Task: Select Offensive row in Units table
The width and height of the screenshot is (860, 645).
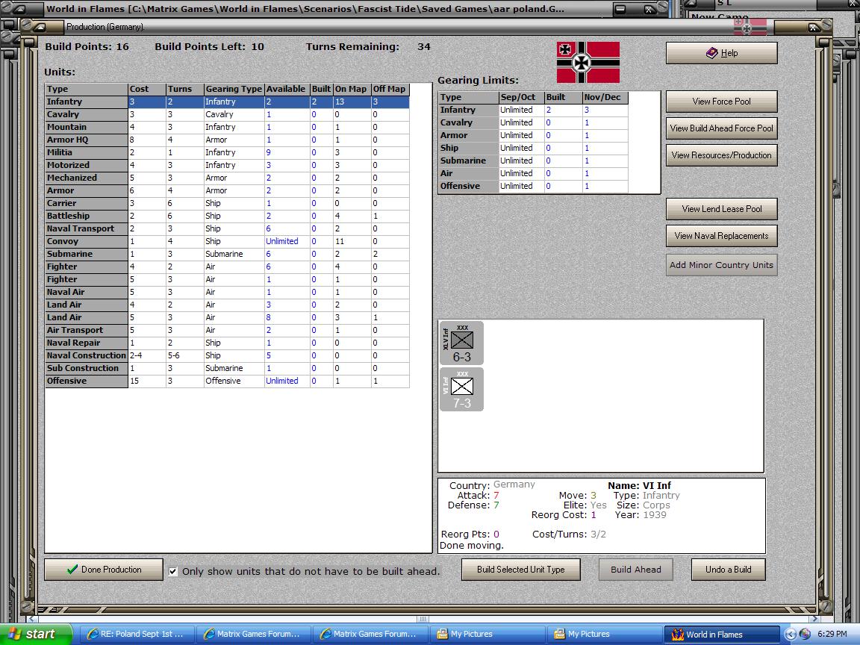Action: (x=227, y=381)
